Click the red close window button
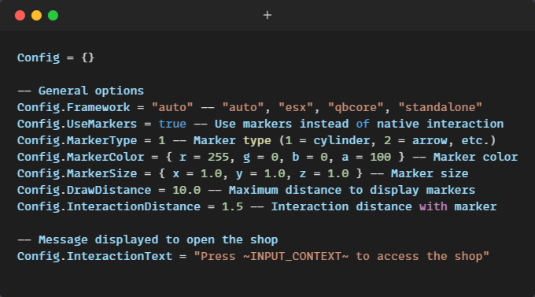This screenshot has height=297, width=535. (x=20, y=16)
